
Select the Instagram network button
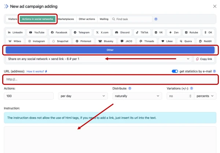click(37, 41)
